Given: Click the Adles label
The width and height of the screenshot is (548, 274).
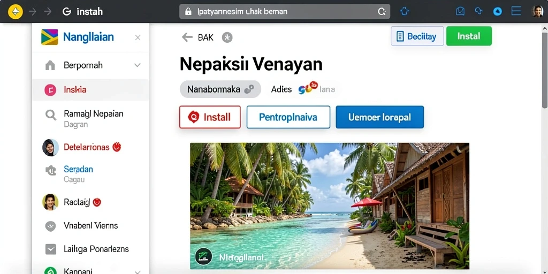Looking at the screenshot, I should click(281, 89).
